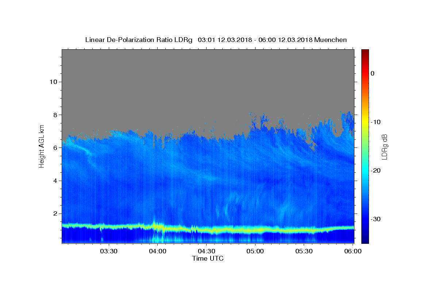Click the '06:00' time tick label
Viewport: 438px width, 292px height.
click(x=353, y=251)
